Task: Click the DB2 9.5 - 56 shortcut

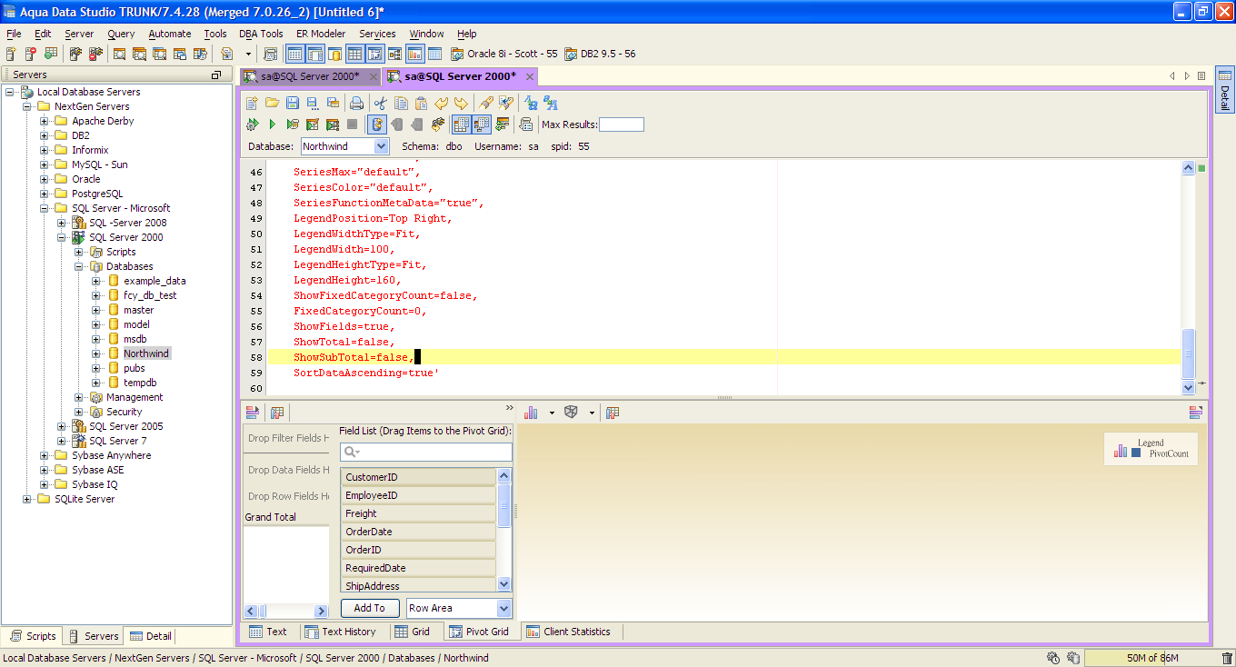Action: (600, 54)
